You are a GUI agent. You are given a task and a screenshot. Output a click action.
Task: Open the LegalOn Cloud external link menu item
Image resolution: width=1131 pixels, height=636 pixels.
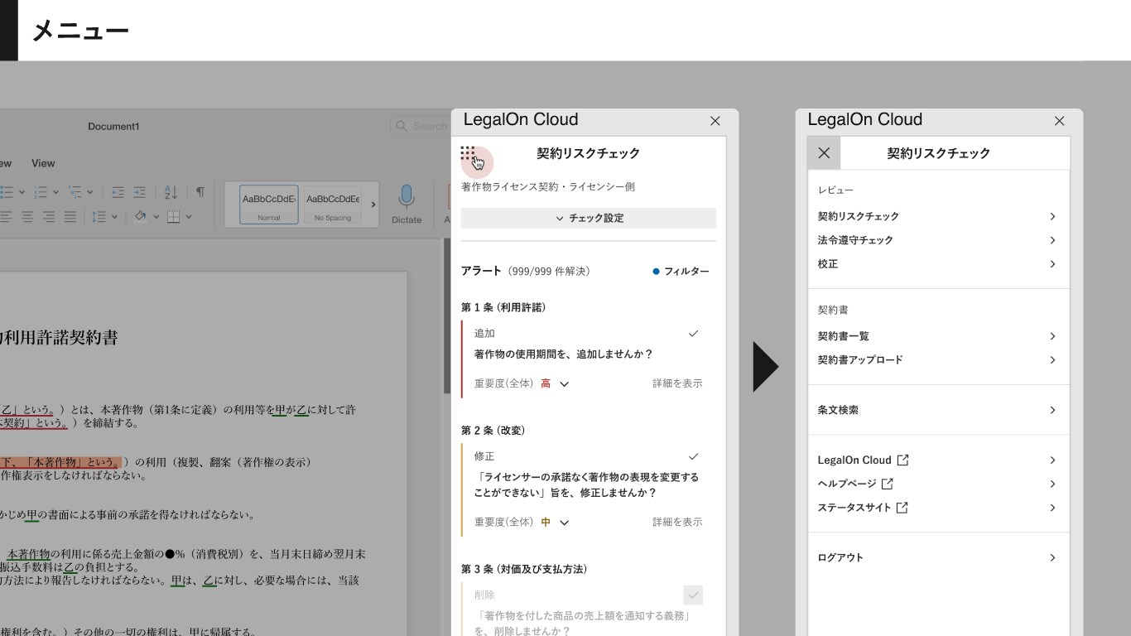pos(939,460)
